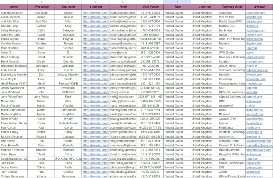Open the ovo.ie website link
Screen dimensions: 273x178
tap(250, 53)
